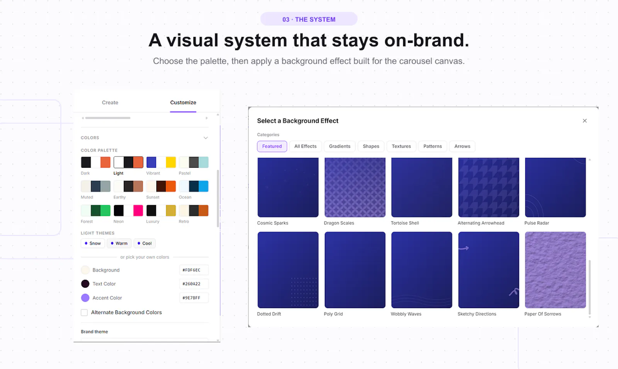Viewport: 618px width, 369px height.
Task: Select the Poly Grid effect thumbnail
Action: 355,270
